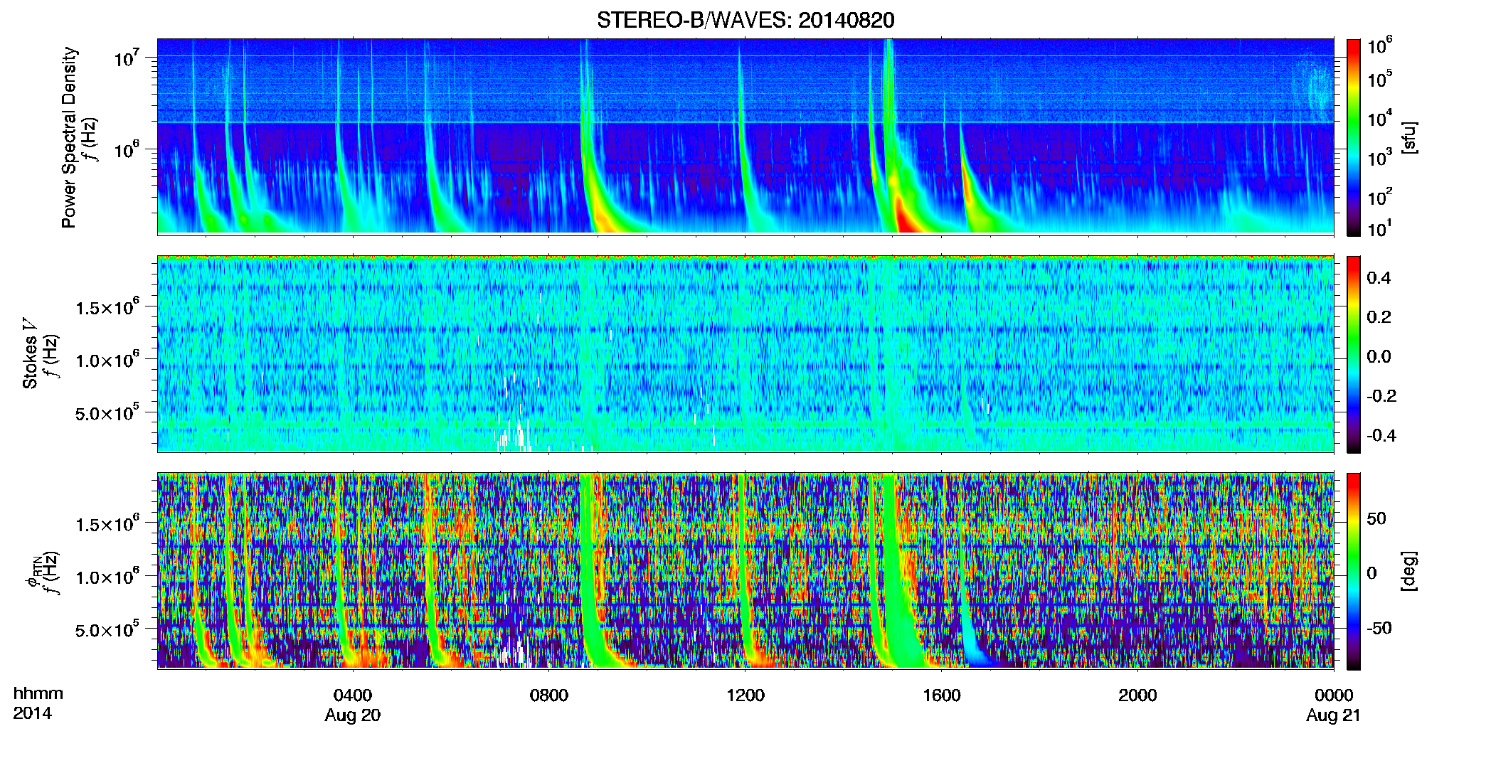Click the Aug 20 date label
This screenshot has width=1491, height=768.
point(353,715)
